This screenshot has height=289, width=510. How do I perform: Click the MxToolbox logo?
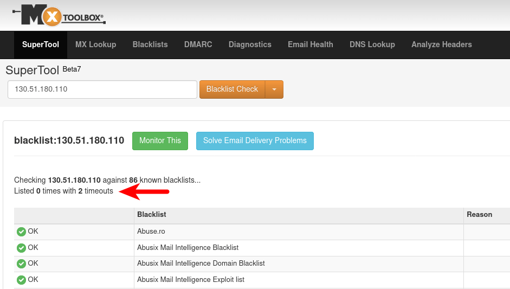point(59,15)
